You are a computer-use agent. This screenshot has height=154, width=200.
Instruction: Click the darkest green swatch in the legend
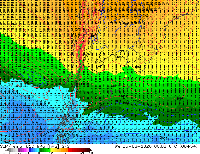coord(41,150)
